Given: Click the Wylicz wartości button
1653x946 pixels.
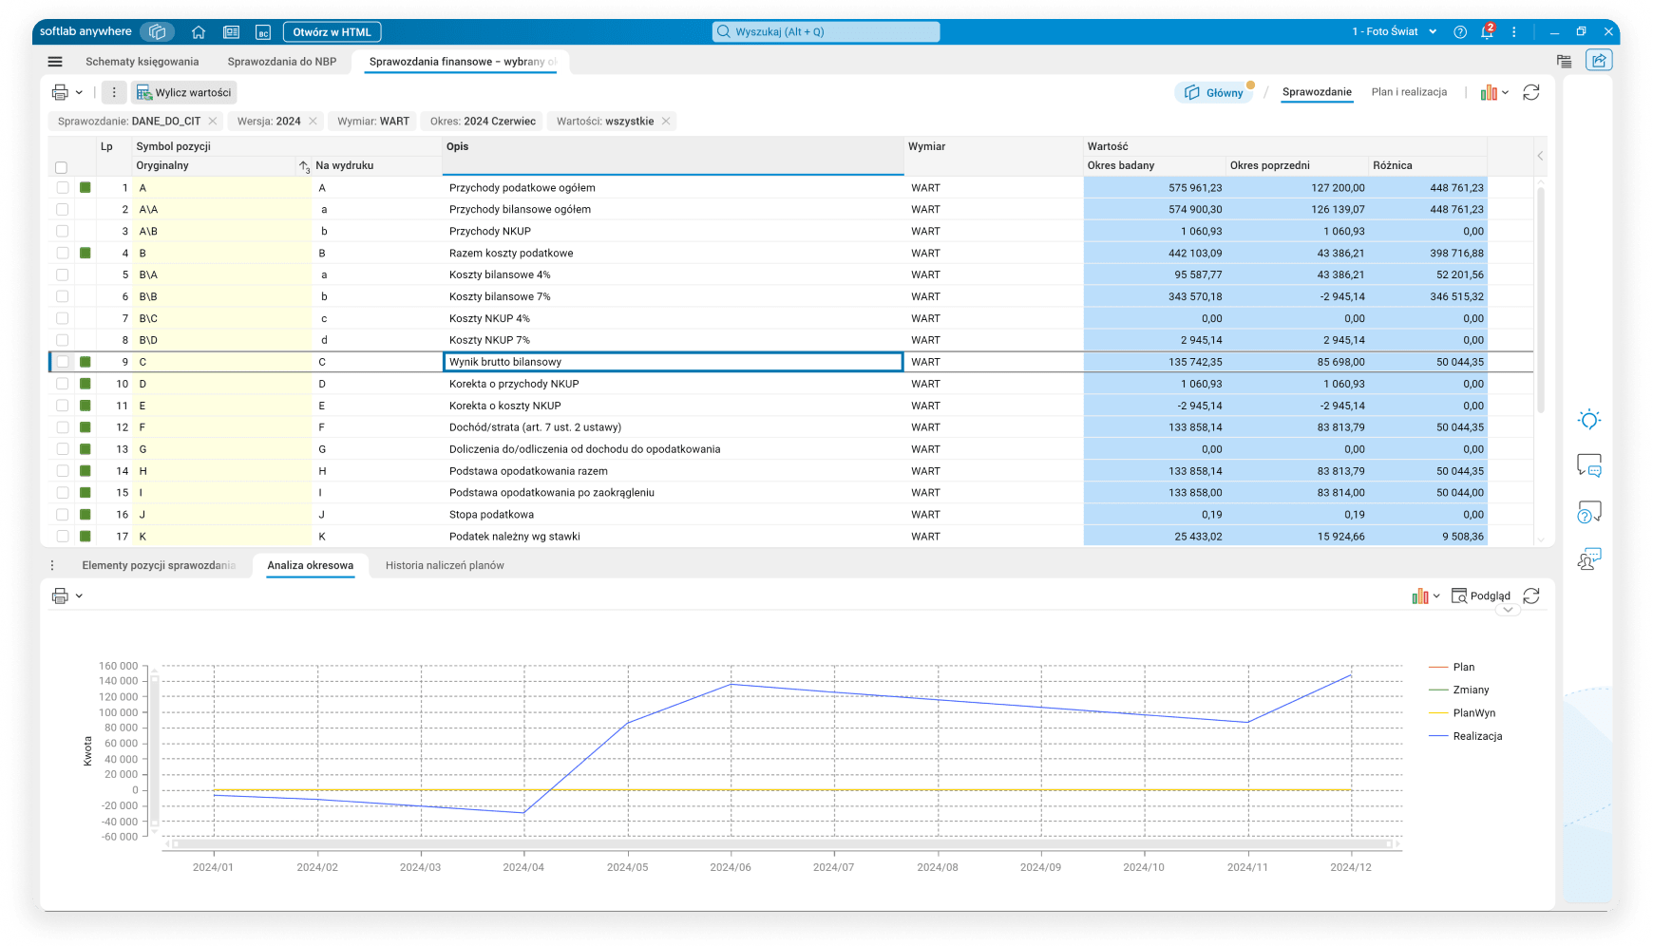Looking at the screenshot, I should 184,92.
